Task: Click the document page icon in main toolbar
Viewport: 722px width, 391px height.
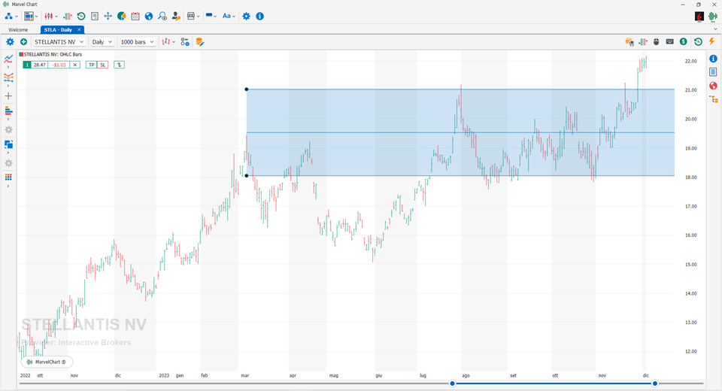Action: coord(95,16)
